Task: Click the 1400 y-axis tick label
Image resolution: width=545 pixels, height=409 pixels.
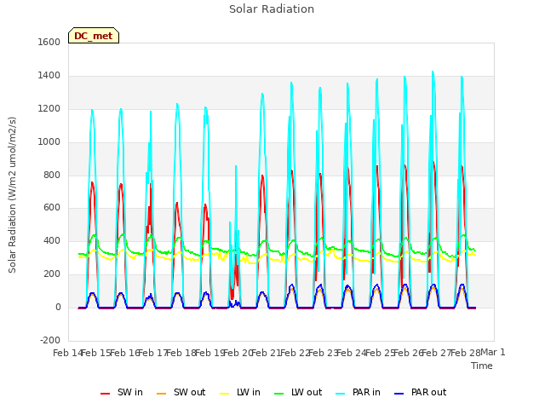Action: [49, 76]
